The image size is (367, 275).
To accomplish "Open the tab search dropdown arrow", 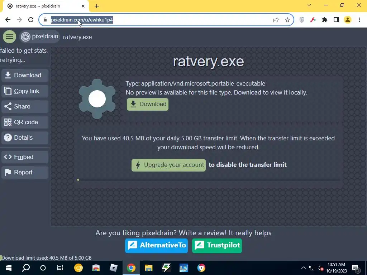I will 309,5.
